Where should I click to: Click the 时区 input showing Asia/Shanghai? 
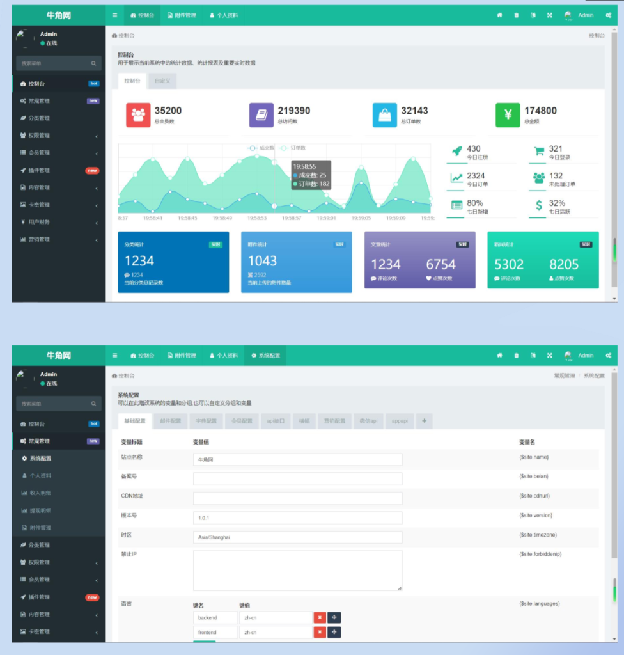pos(297,537)
